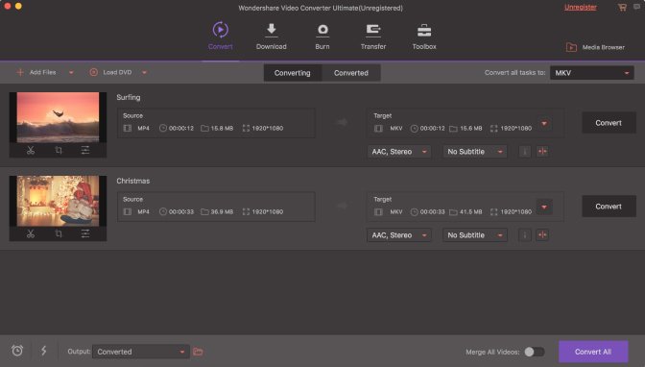This screenshot has width=645, height=367.
Task: Switch to the Converted tab
Action: (x=351, y=73)
